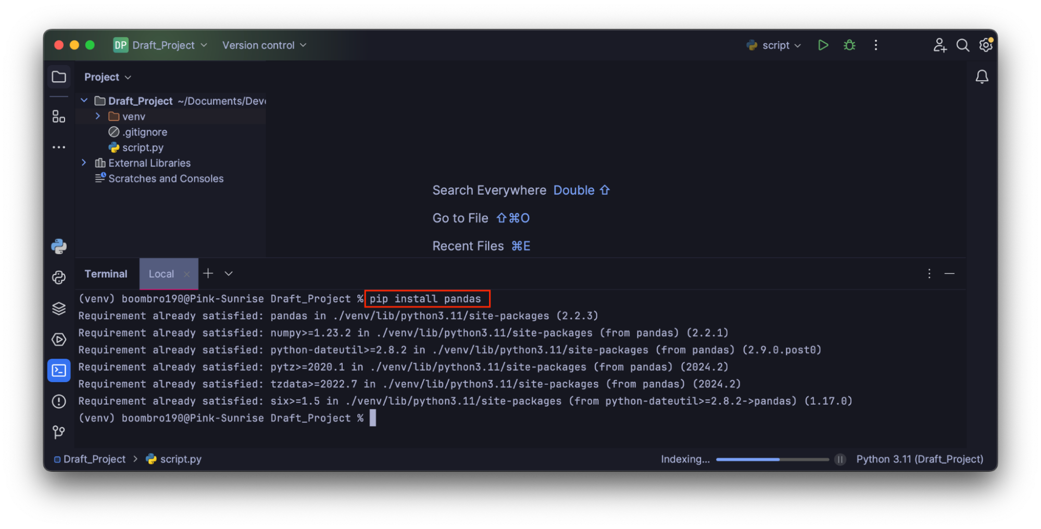Viewport: 1041px width, 529px height.
Task: Collapse the Draft_Project tree node
Action: [x=84, y=100]
